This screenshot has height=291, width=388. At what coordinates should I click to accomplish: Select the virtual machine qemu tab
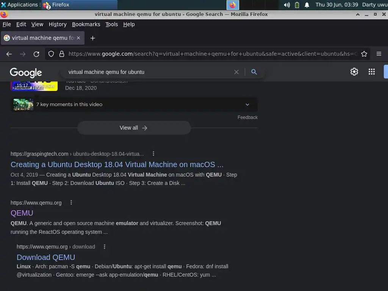coord(42,38)
